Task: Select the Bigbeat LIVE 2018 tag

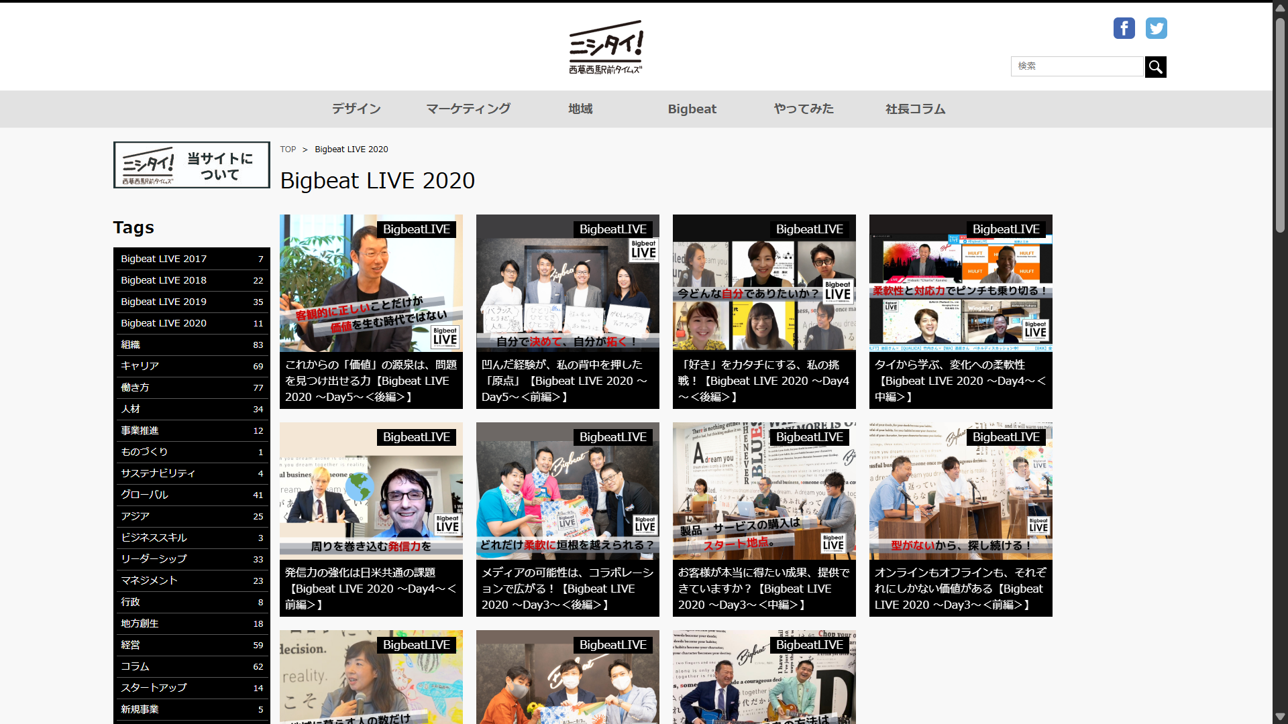Action: (x=192, y=280)
